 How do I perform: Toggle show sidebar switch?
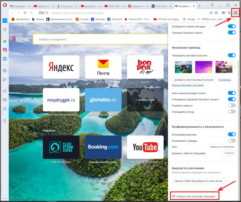(x=232, y=33)
